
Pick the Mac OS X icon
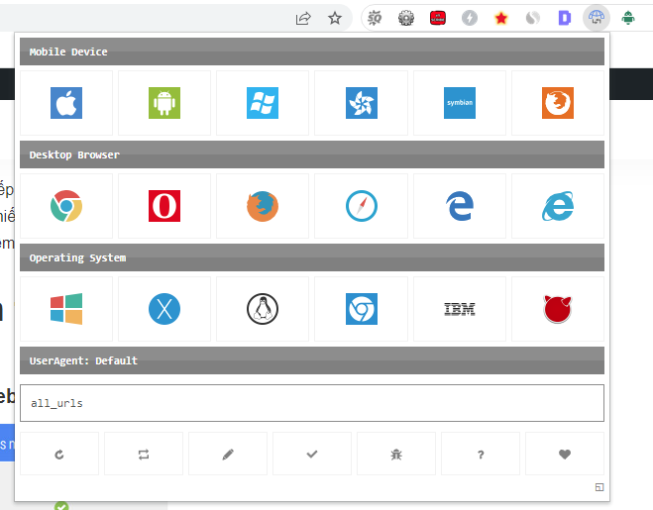(164, 309)
